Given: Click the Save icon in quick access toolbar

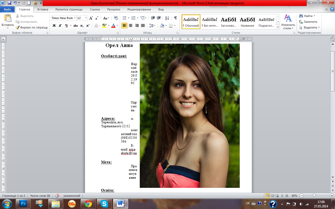Looking at the screenshot, I should coord(9,3).
